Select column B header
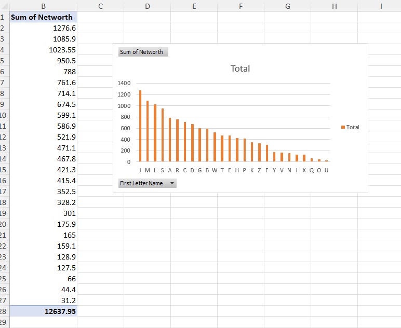This screenshot has height=328, width=401. tap(43, 6)
